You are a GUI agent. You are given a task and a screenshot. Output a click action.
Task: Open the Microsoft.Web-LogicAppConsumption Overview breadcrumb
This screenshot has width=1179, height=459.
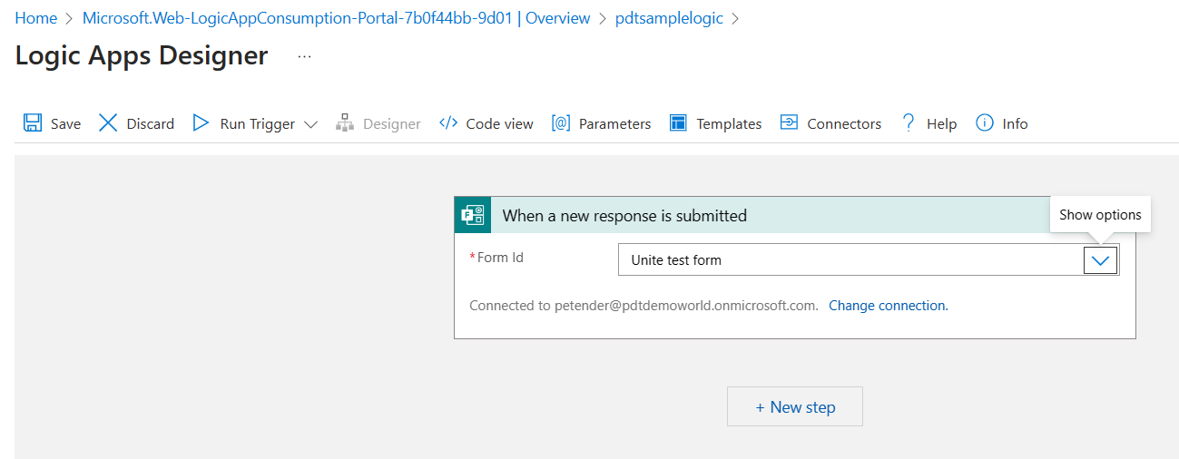(336, 18)
